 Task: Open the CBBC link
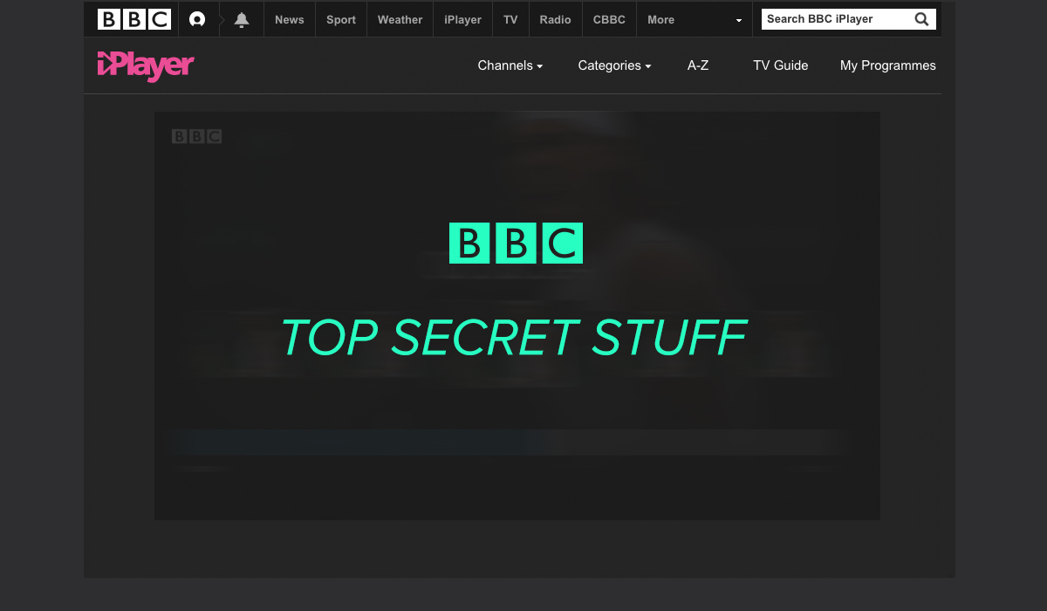coord(609,19)
